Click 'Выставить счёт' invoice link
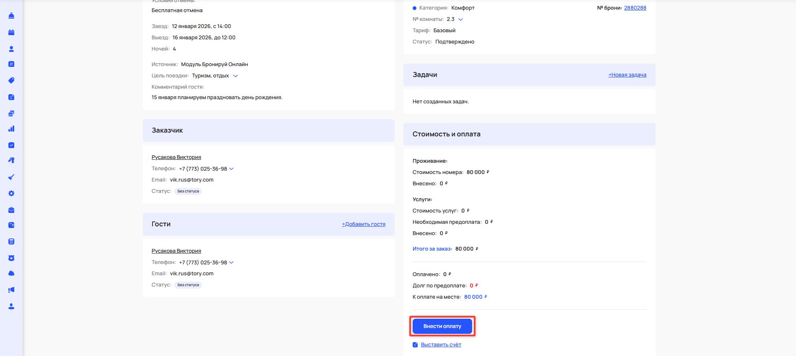The image size is (796, 356). pos(441,345)
